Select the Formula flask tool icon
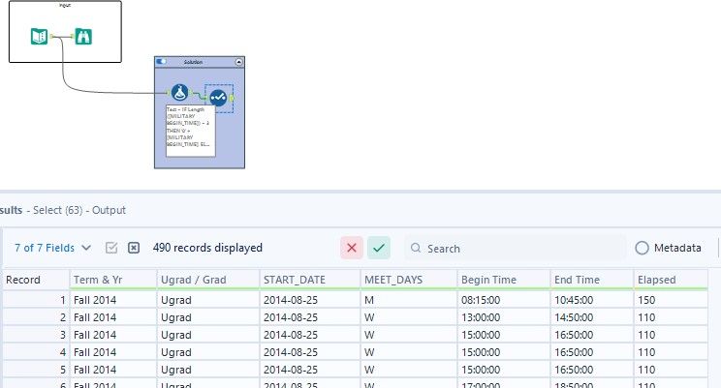 click(180, 93)
